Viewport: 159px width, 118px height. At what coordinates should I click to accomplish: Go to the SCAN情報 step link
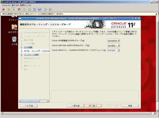(28, 47)
